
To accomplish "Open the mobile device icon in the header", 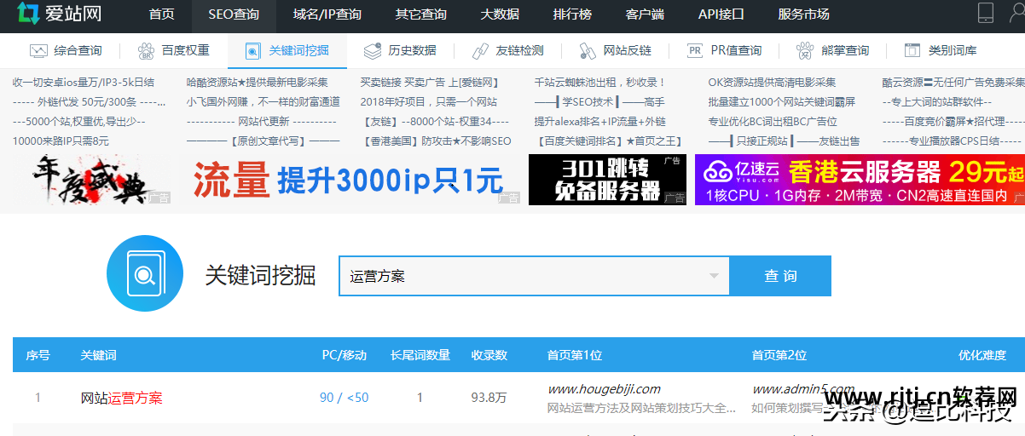I will pos(985,13).
